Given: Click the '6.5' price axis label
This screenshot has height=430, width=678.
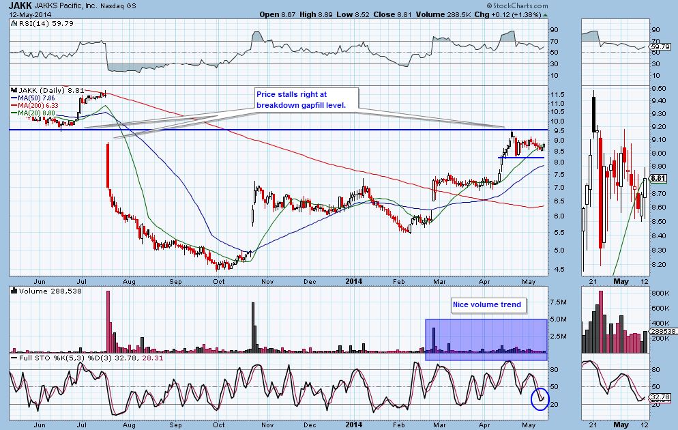Looking at the screenshot, I should click(558, 201).
